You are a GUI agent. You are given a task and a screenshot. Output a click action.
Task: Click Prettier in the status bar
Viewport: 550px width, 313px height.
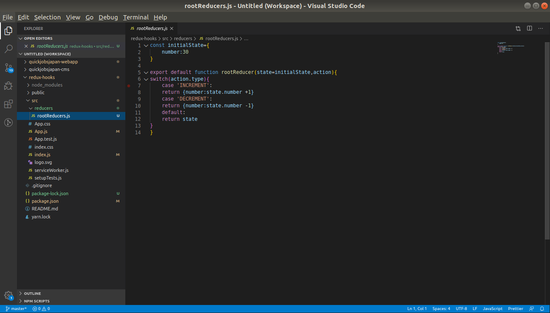(x=515, y=308)
